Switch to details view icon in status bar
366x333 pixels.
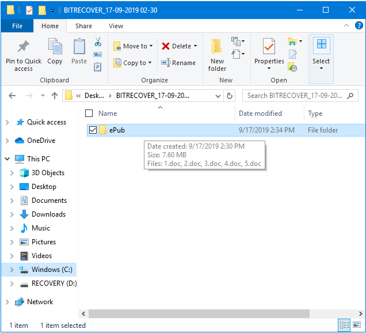tap(344, 325)
